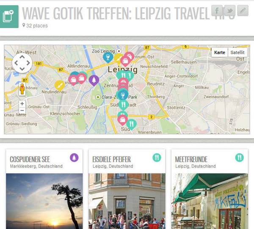Select the blue wine glass marker near Zoo Leipzig
The width and height of the screenshot is (254, 229).
[108, 57]
